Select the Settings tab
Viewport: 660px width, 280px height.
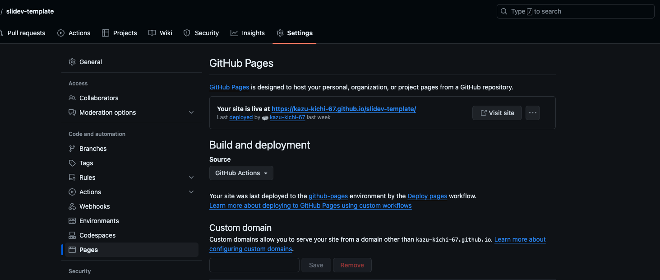(x=295, y=33)
